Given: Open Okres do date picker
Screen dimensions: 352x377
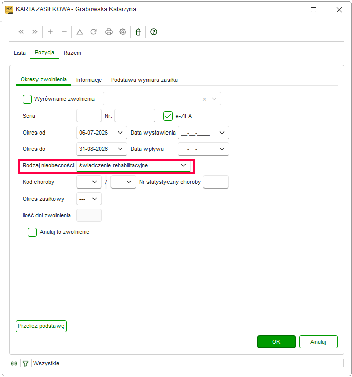Looking at the screenshot, I should point(120,149).
